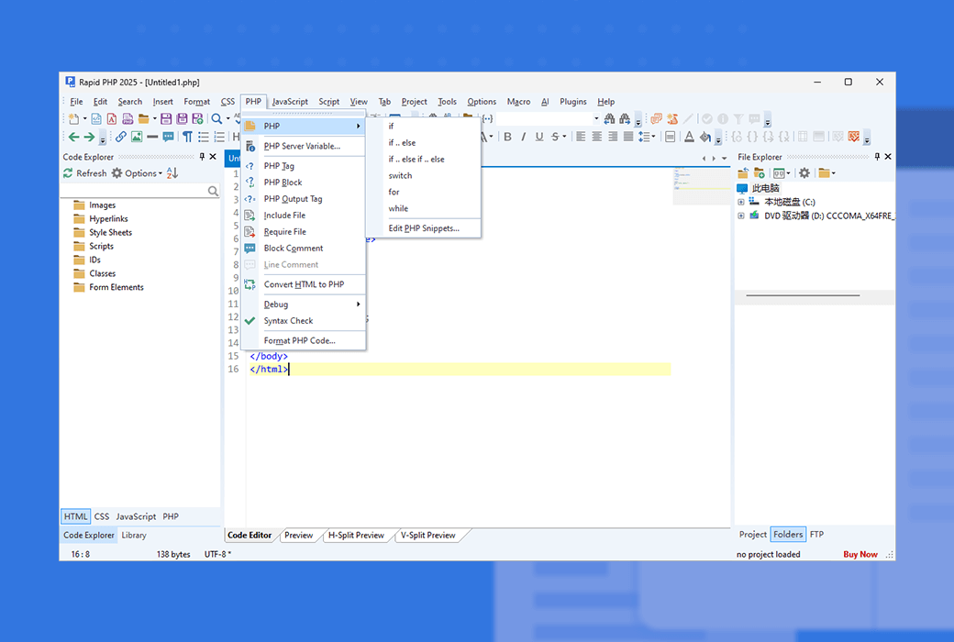Click the font color A icon
This screenshot has width=954, height=642.
click(689, 137)
